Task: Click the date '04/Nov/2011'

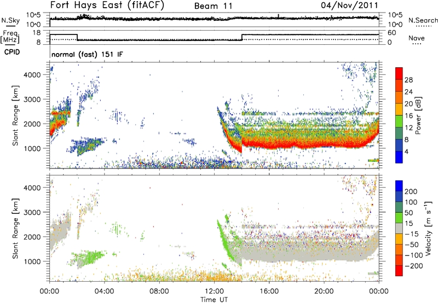Action: point(349,5)
